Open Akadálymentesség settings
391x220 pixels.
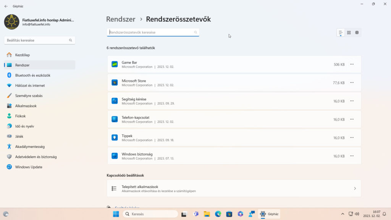[x=40, y=147]
